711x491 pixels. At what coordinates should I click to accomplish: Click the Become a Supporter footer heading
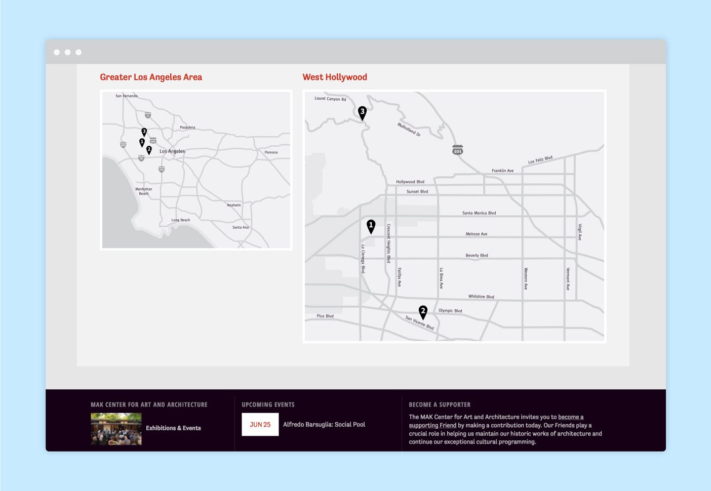[x=440, y=405]
